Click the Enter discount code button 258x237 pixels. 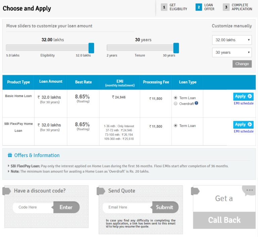tap(66, 207)
